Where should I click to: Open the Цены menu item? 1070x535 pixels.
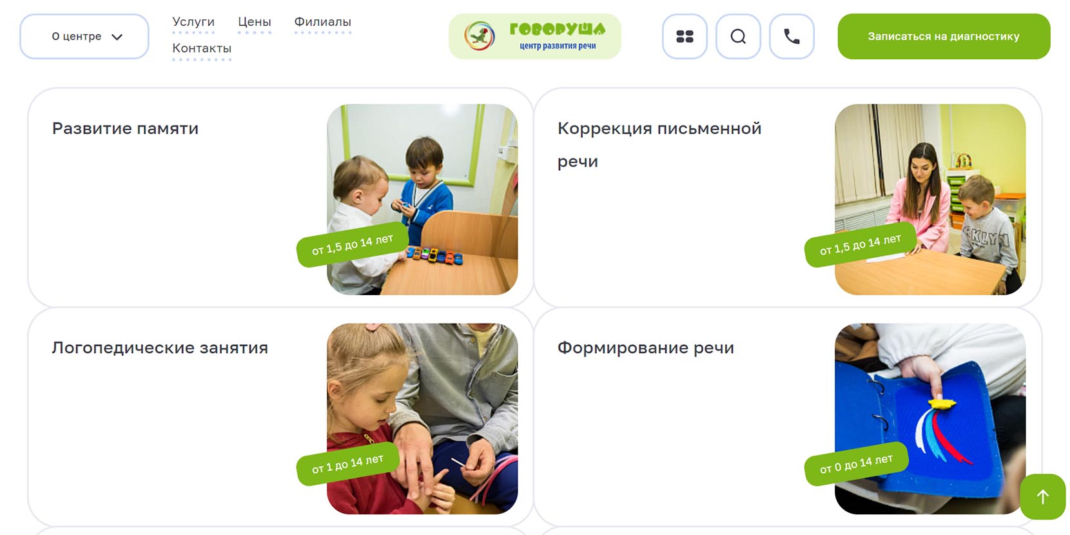coord(255,22)
